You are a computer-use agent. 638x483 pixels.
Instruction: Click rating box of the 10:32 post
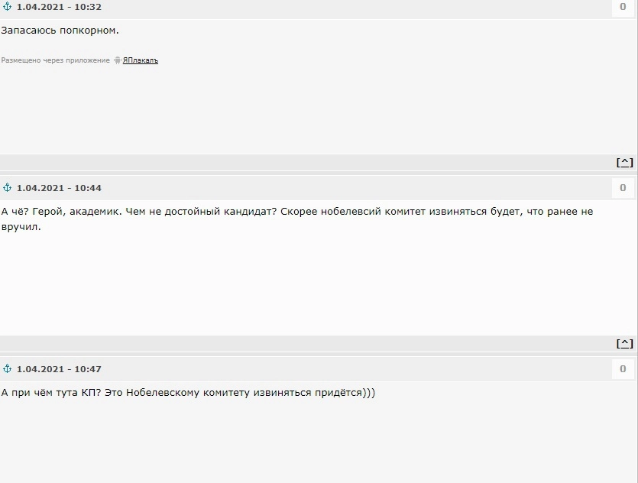[x=623, y=7]
